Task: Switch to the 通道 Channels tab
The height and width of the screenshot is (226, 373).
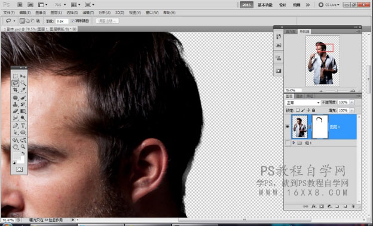Action: point(299,96)
